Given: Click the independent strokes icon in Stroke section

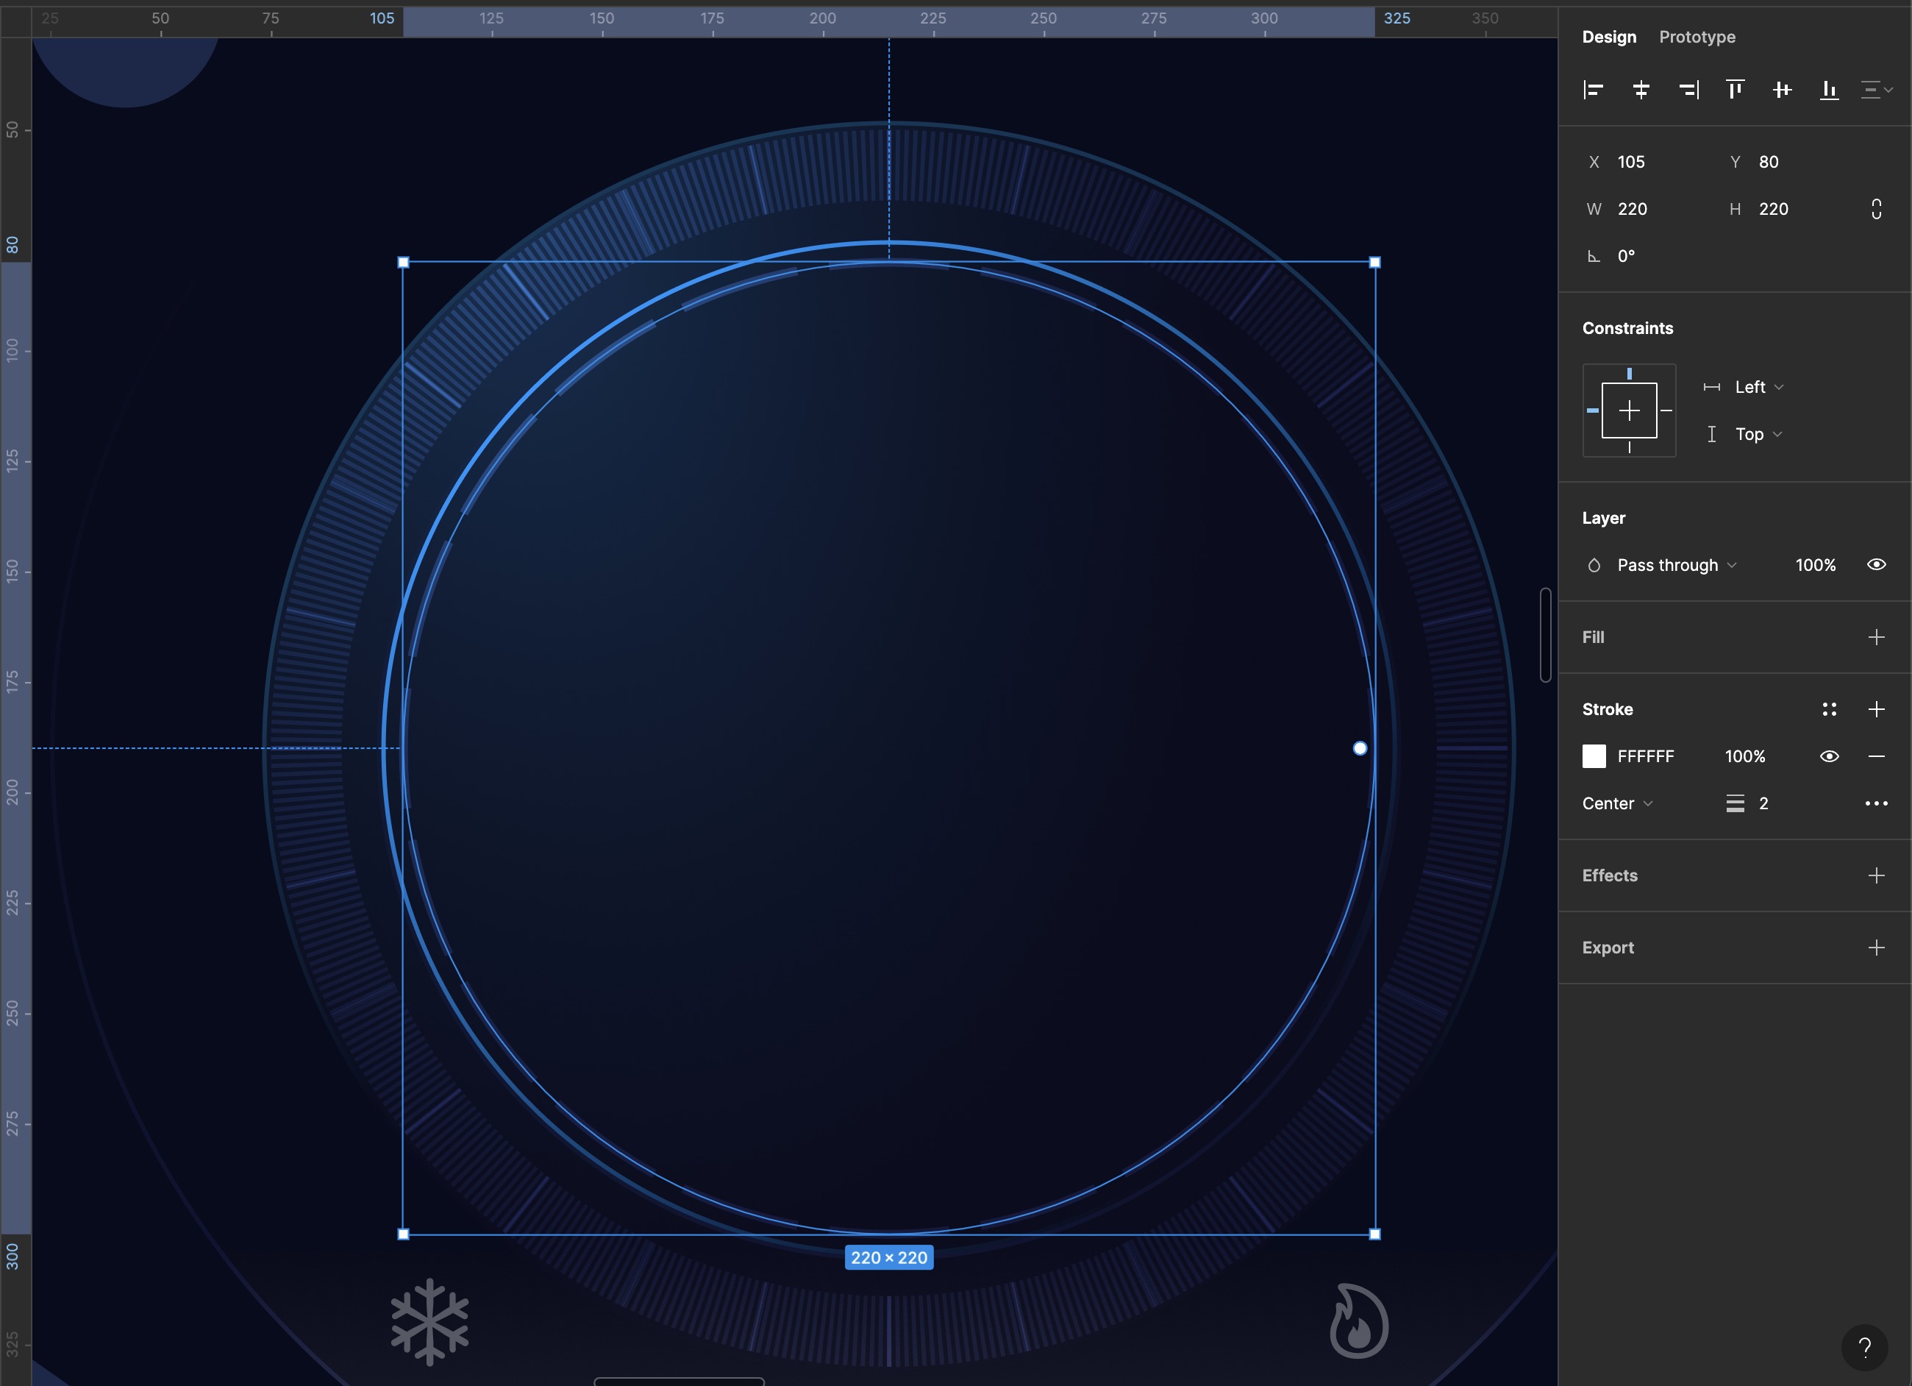Looking at the screenshot, I should (x=1830, y=708).
